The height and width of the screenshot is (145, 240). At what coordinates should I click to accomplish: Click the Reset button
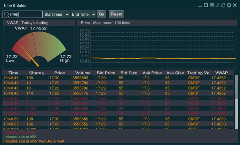[x=116, y=14]
